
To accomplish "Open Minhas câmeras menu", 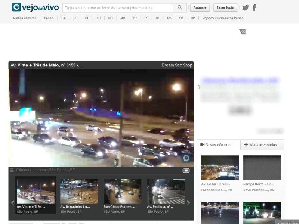I will pyautogui.click(x=25, y=18).
